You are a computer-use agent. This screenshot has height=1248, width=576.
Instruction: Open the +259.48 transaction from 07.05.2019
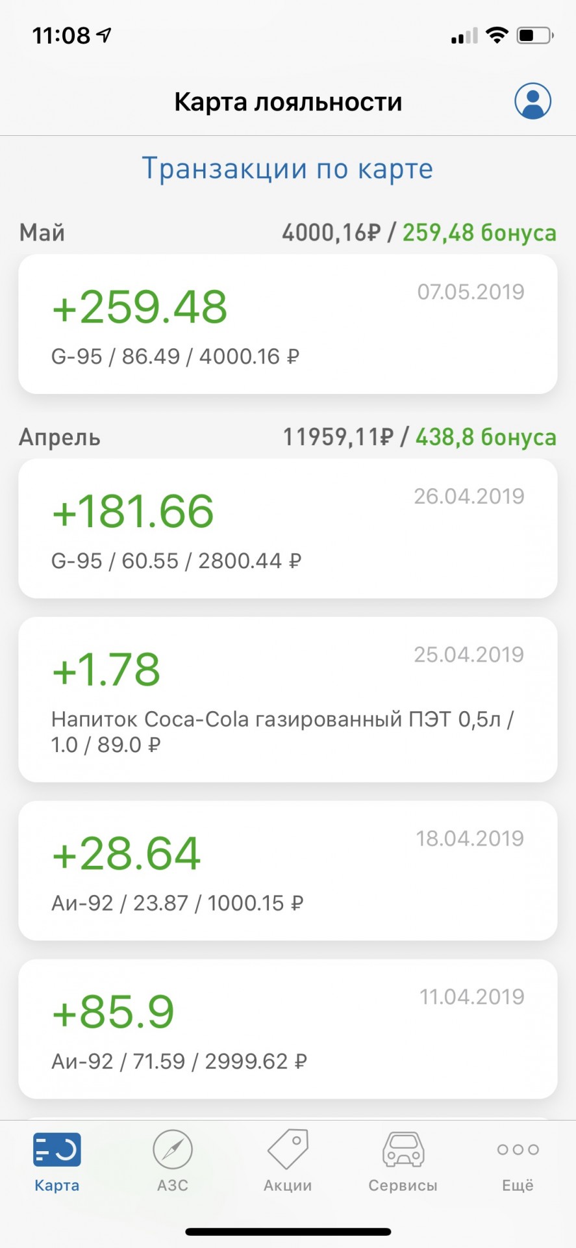pyautogui.click(x=288, y=324)
